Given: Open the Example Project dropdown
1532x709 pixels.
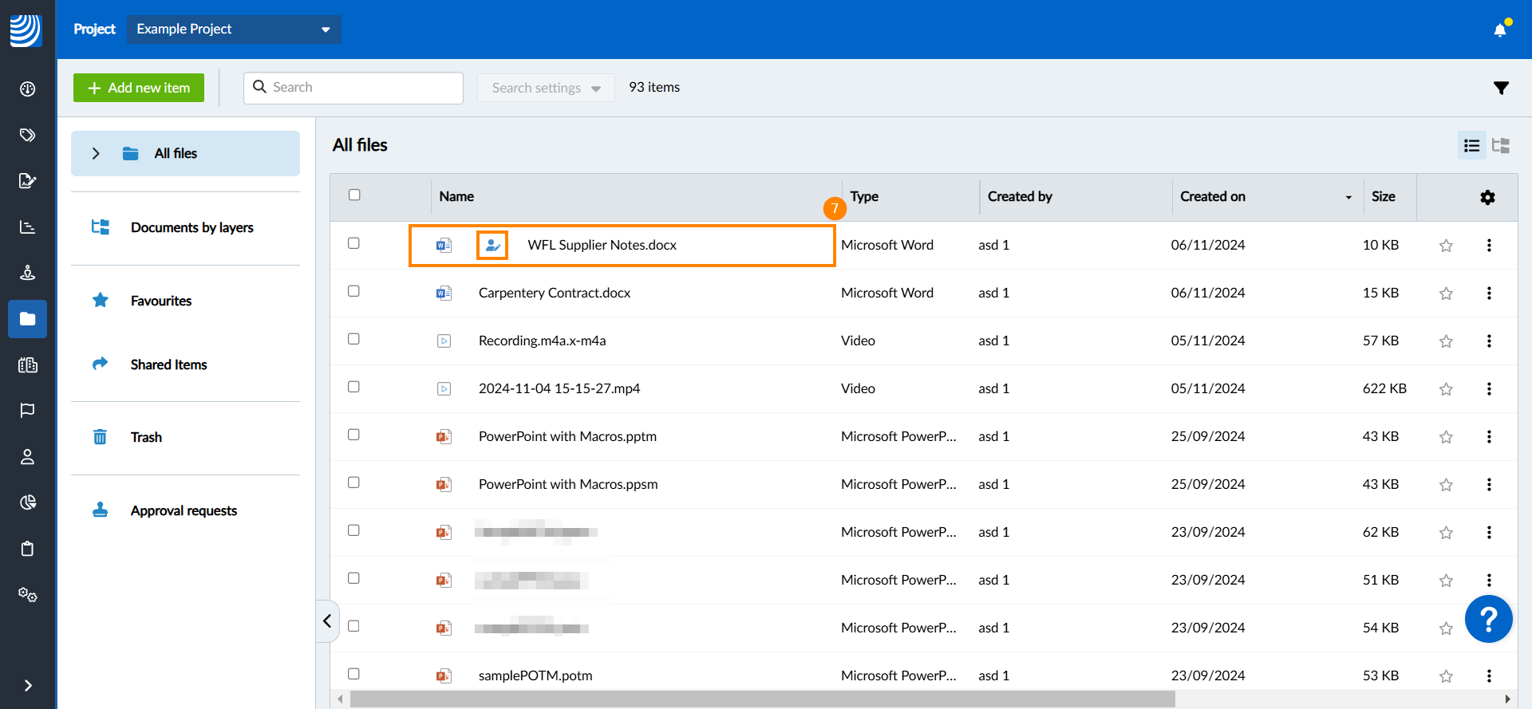Looking at the screenshot, I should pyautogui.click(x=234, y=30).
